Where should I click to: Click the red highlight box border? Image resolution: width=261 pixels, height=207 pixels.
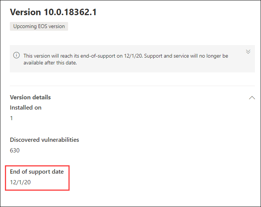pyautogui.click(x=37, y=166)
